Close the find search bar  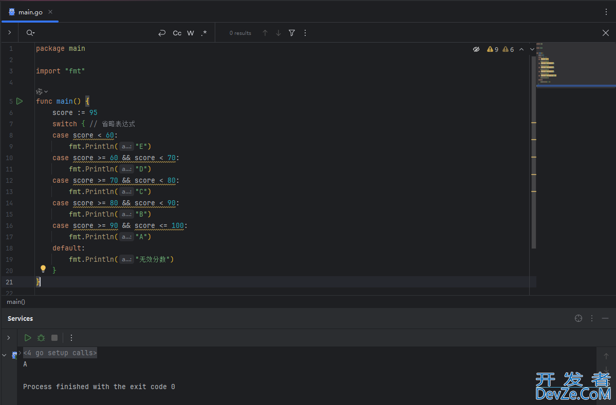tap(605, 33)
